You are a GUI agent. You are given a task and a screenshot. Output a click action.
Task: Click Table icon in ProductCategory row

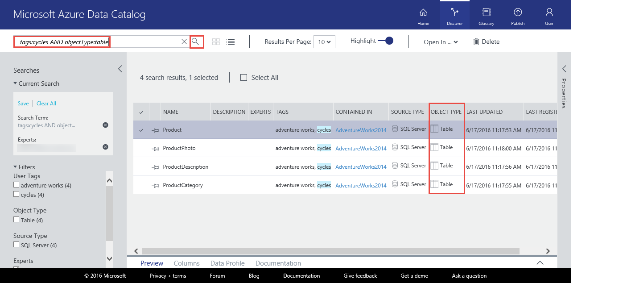coord(434,184)
